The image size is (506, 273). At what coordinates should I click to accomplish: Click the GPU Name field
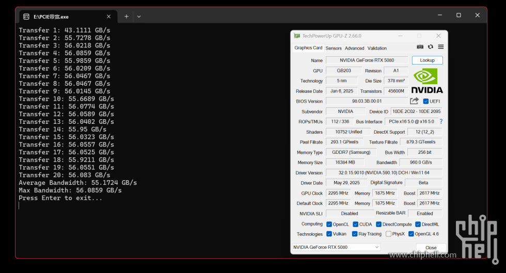pyautogui.click(x=367, y=60)
